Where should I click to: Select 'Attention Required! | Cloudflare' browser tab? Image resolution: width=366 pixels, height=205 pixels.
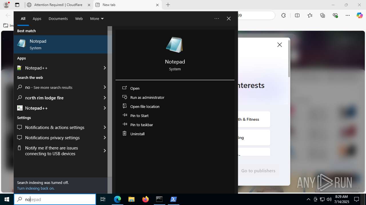pyautogui.click(x=58, y=5)
